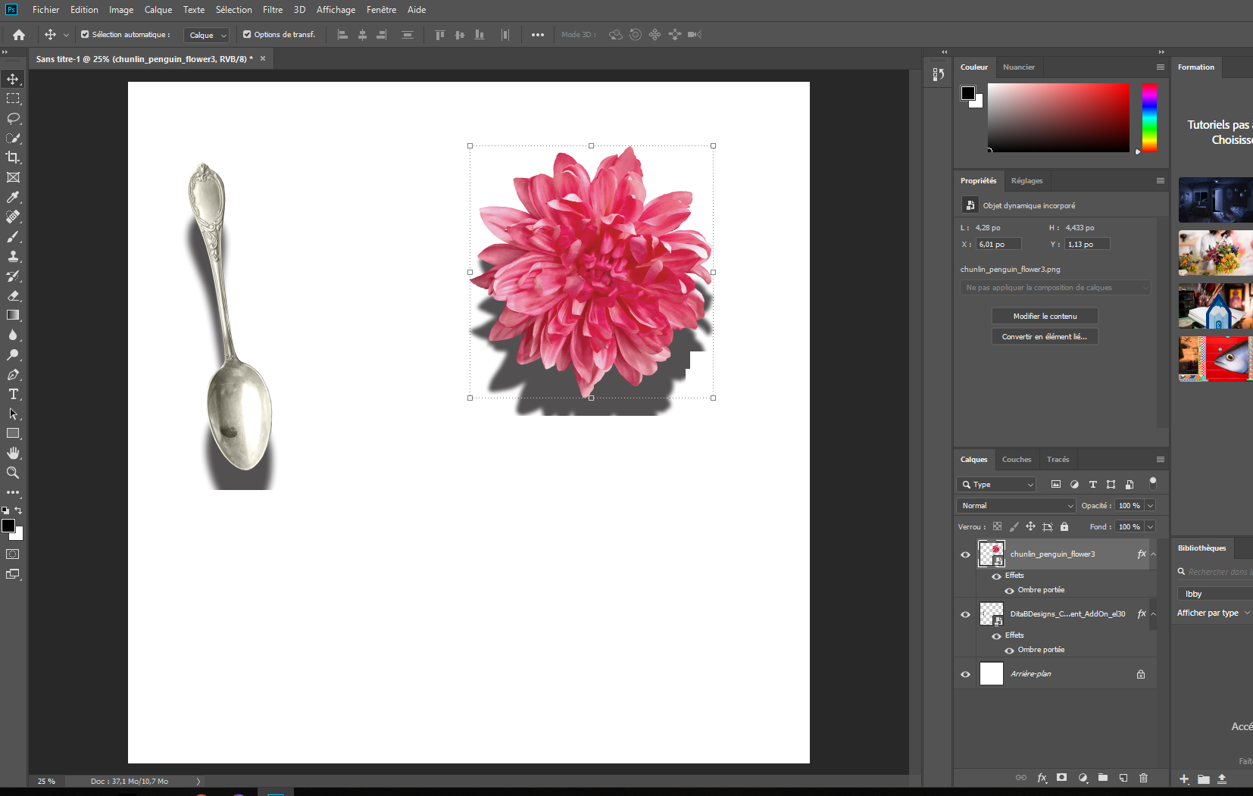Open the layer filter Type dropdown

point(996,484)
